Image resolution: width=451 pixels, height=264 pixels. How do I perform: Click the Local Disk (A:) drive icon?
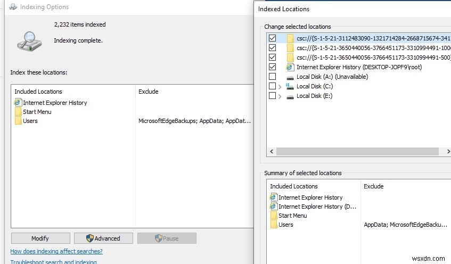(290, 77)
